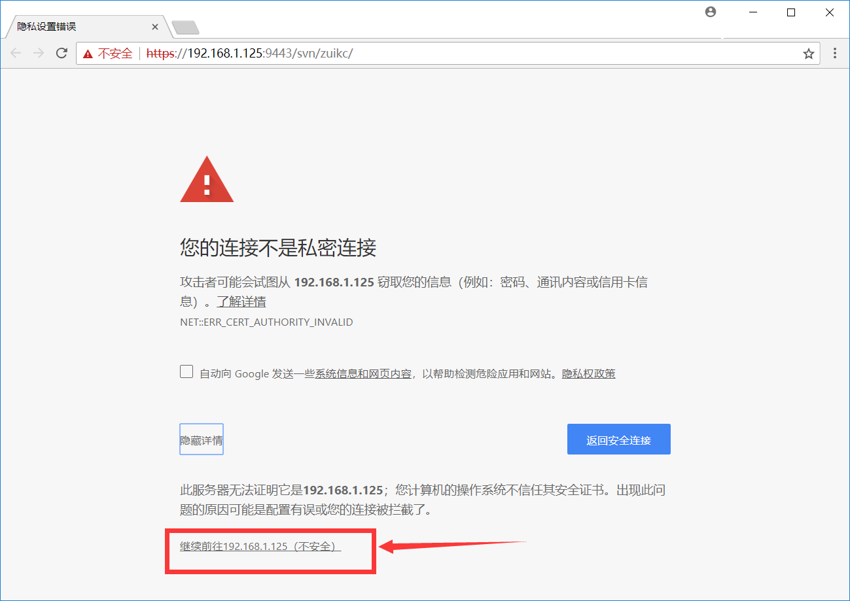Viewport: 850px width, 601px height.
Task: Open the Chrome three-dot menu
Action: pos(834,54)
